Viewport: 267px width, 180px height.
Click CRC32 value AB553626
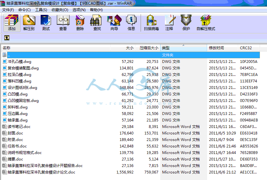click(249, 146)
